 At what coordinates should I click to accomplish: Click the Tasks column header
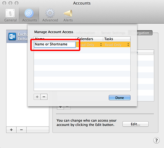tap(117, 39)
